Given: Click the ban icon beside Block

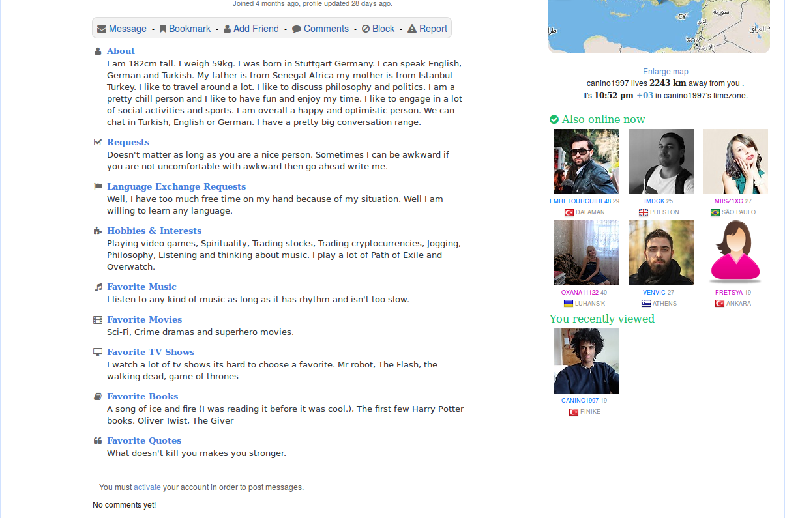Looking at the screenshot, I should click(366, 29).
